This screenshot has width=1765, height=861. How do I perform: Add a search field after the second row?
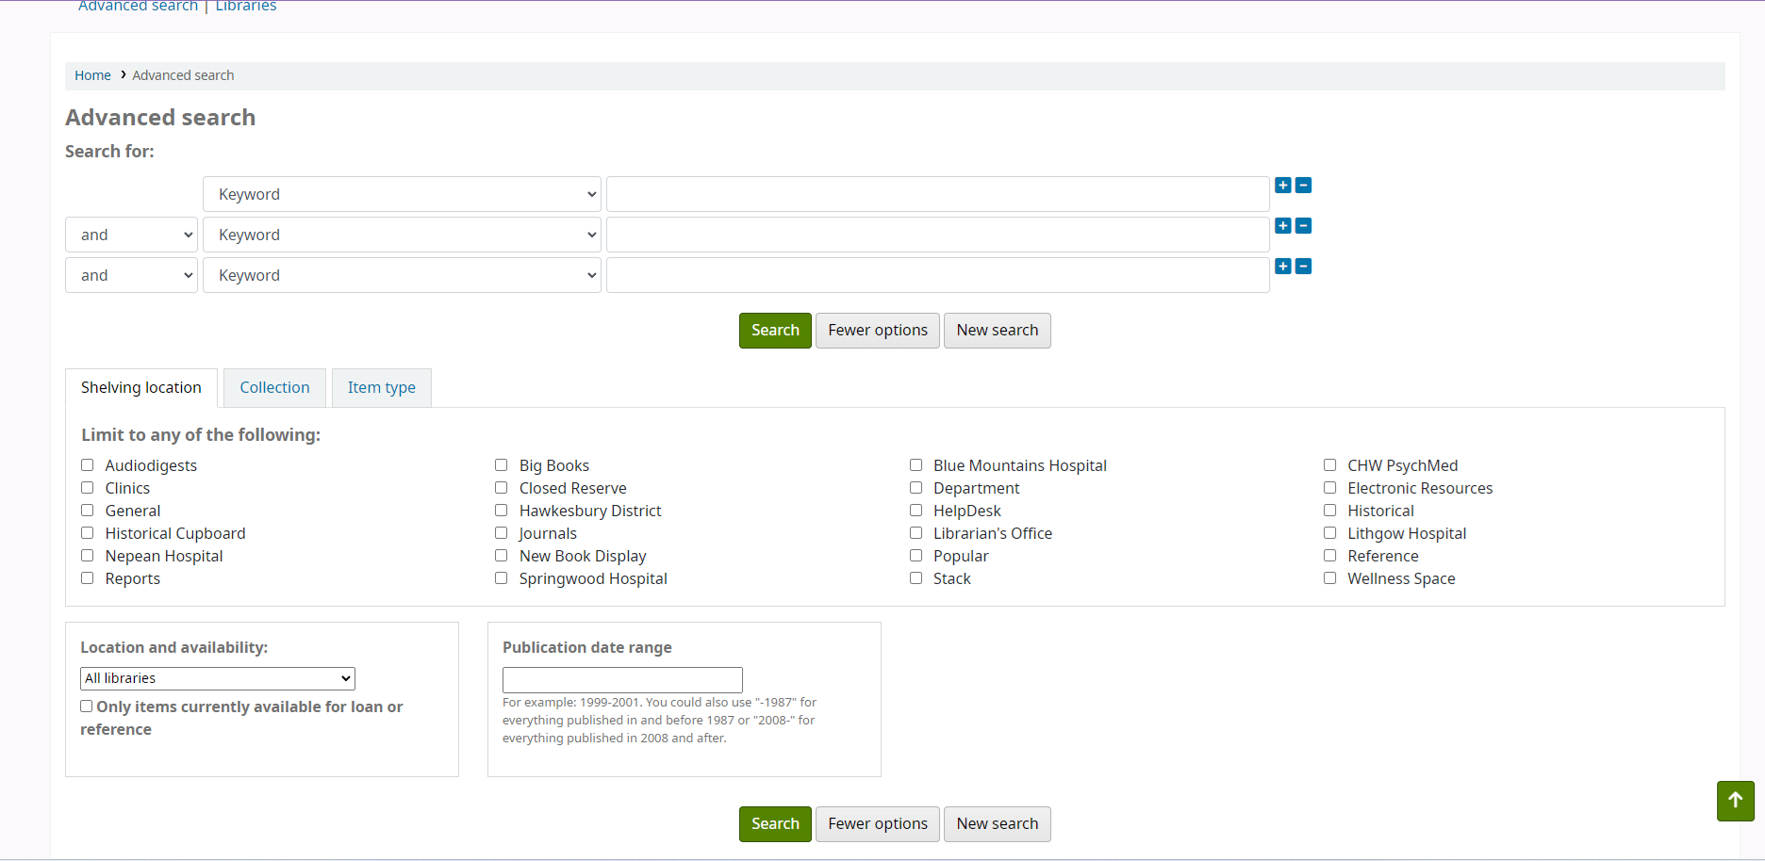tap(1283, 226)
